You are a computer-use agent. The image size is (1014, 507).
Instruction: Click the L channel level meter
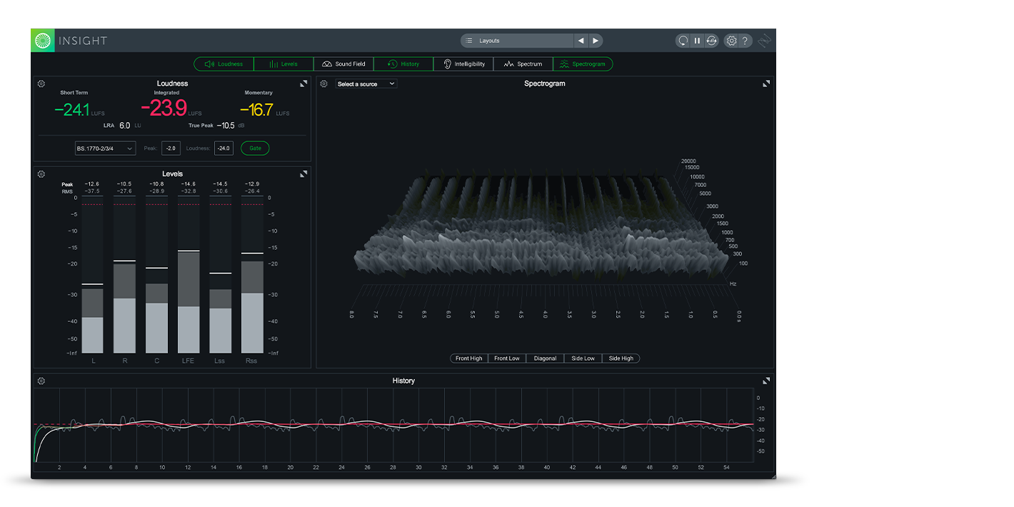[93, 275]
